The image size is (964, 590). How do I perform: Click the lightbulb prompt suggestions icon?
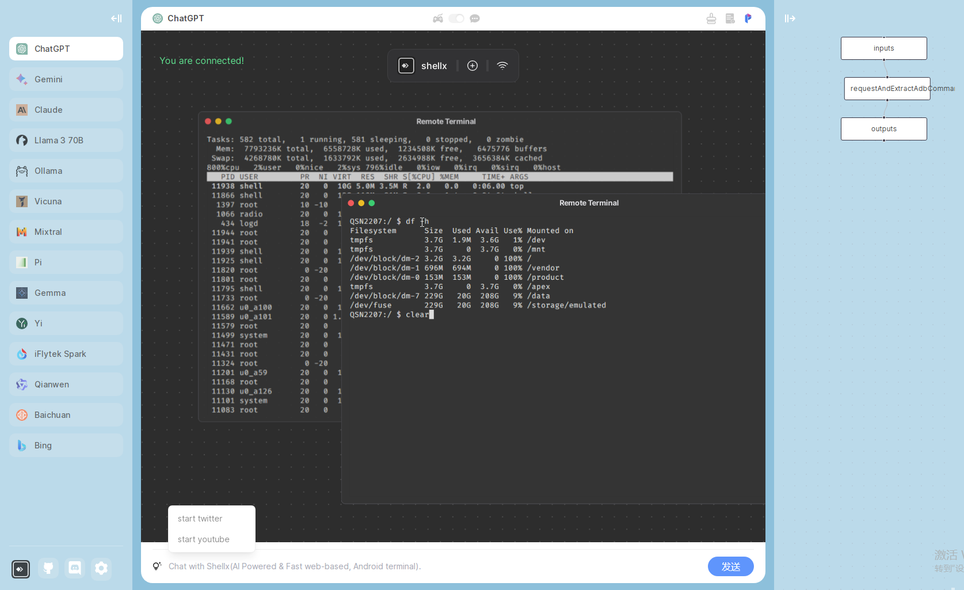pos(157,566)
